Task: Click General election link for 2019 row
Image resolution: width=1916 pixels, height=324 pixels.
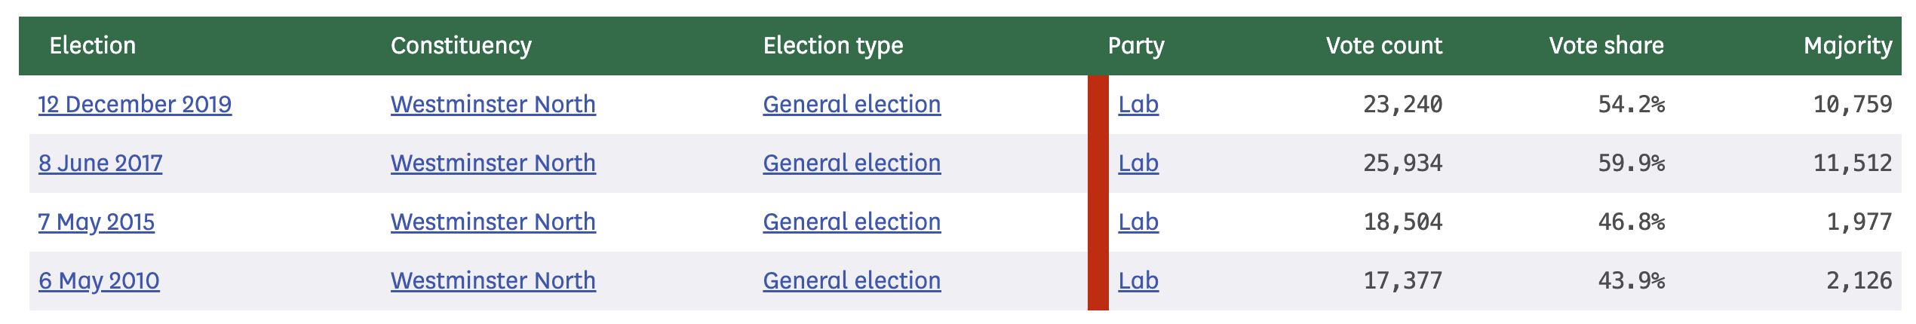Action: tap(852, 104)
